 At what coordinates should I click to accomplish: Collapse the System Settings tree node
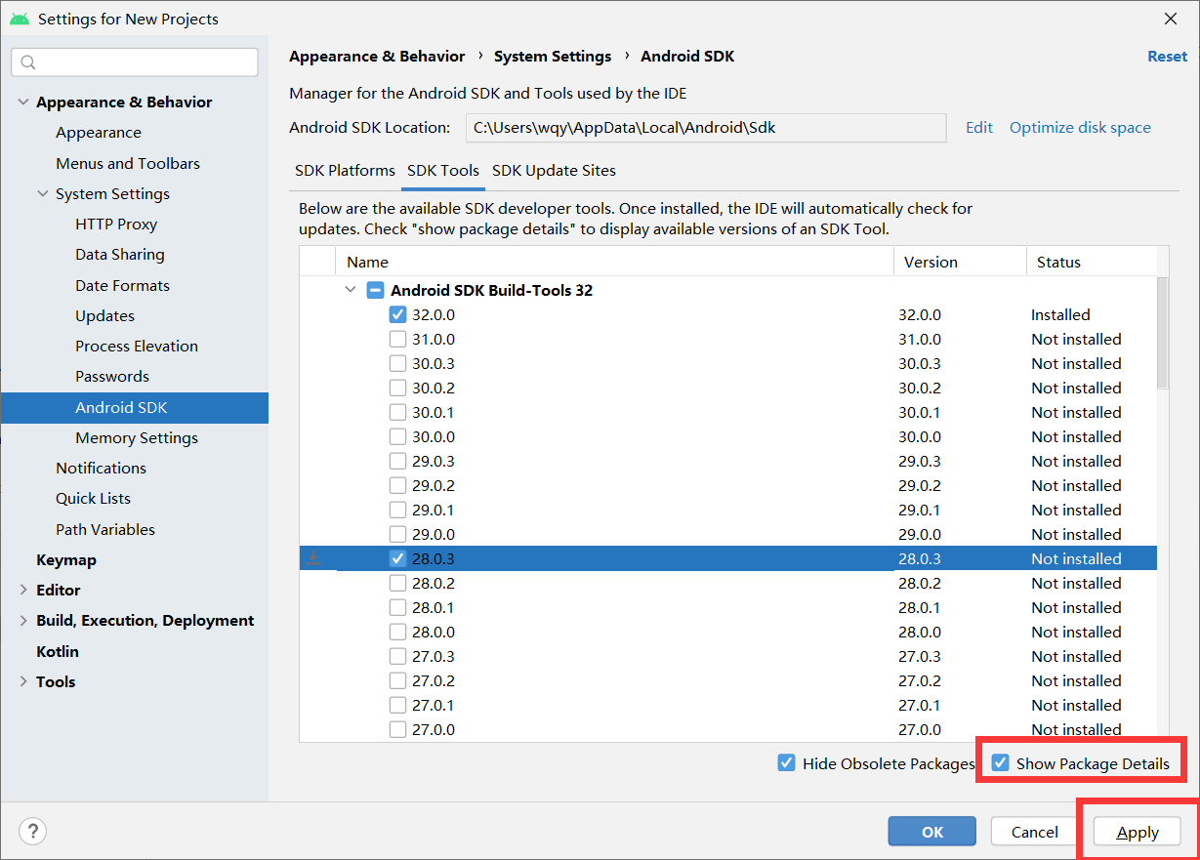point(43,193)
